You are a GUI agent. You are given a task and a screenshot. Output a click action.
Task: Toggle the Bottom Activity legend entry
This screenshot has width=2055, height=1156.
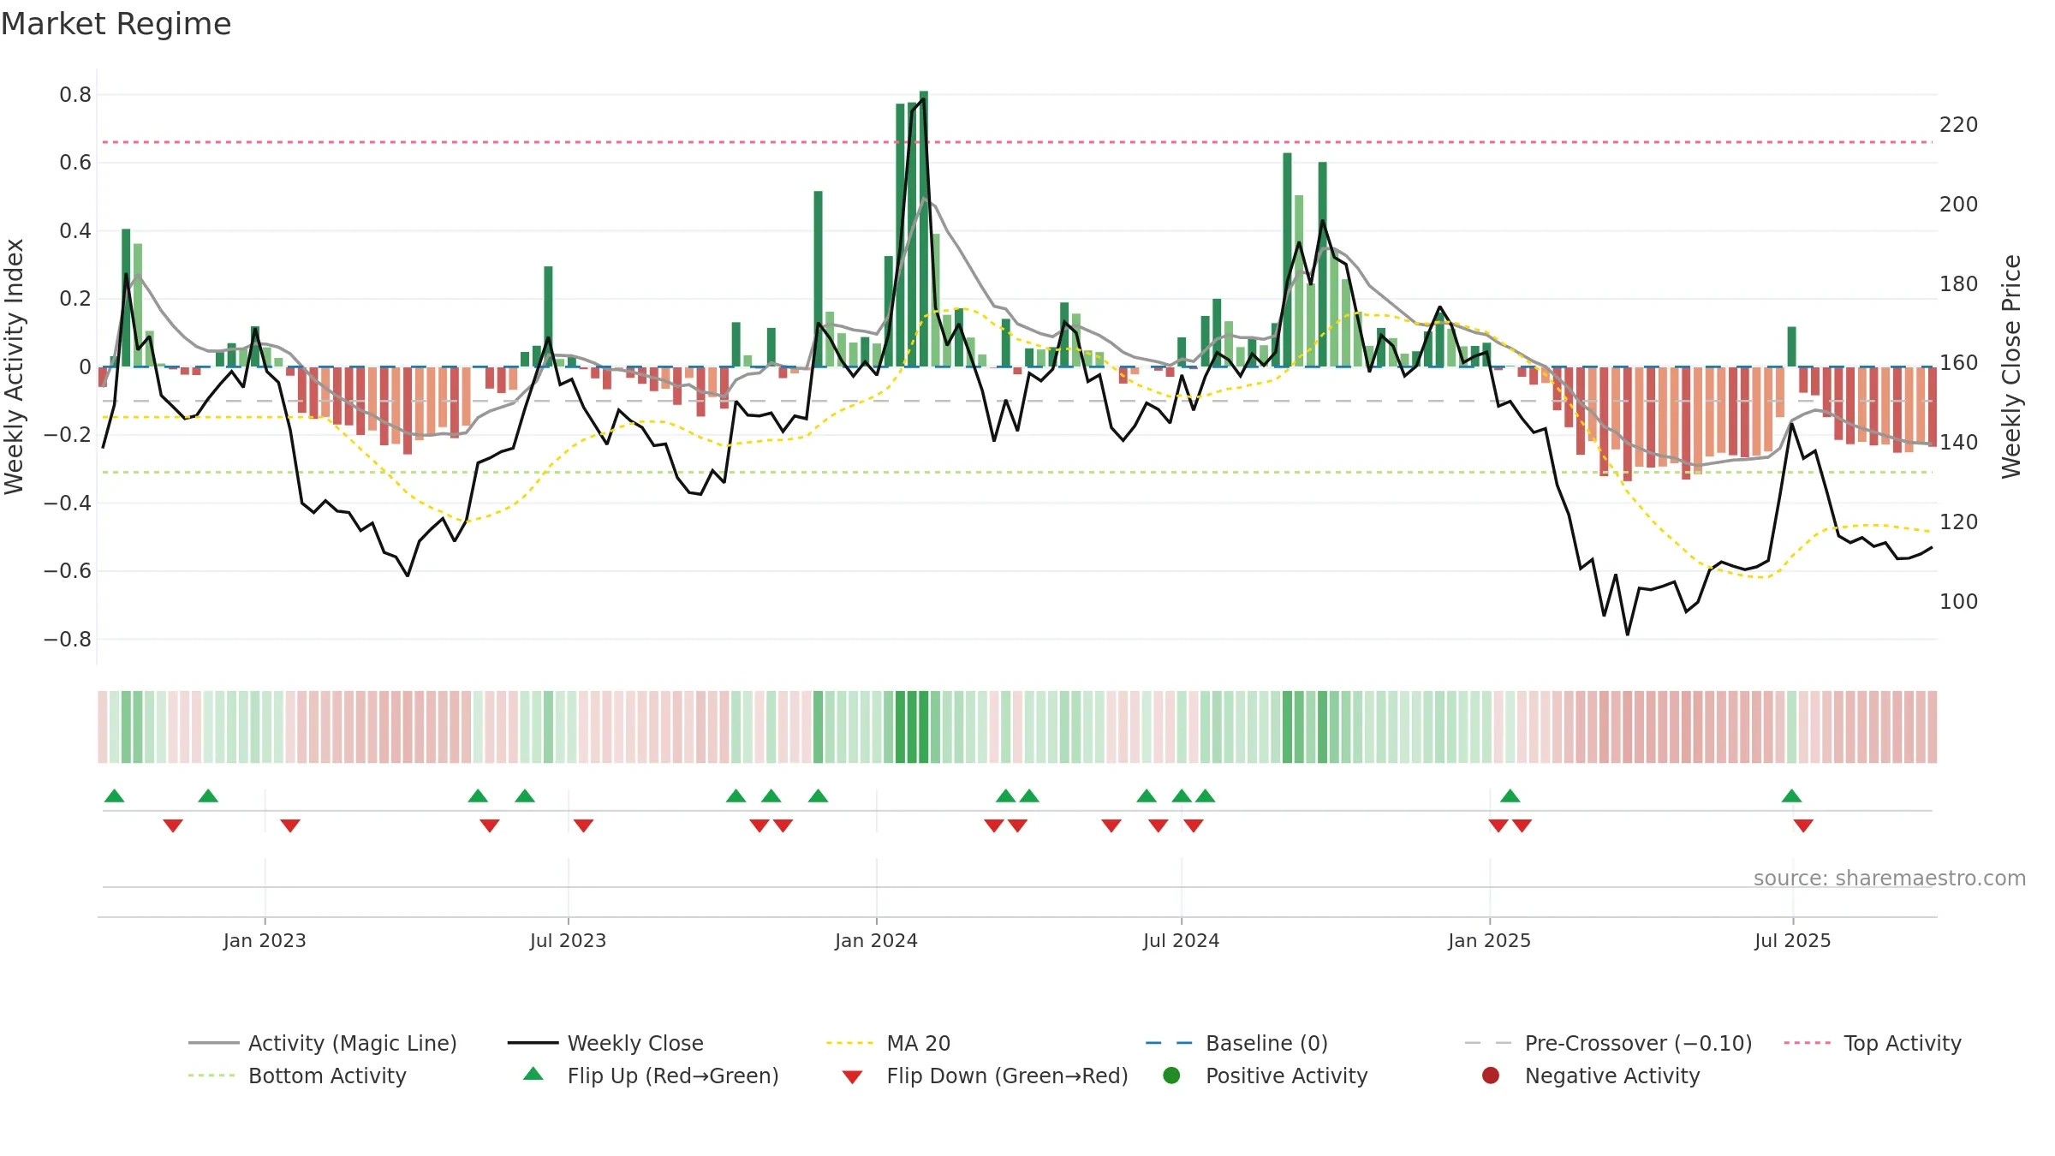point(297,1076)
